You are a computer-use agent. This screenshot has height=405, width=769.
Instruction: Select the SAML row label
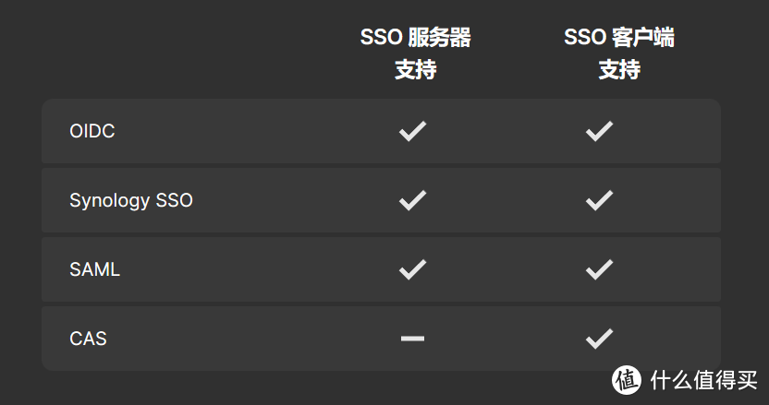pyautogui.click(x=94, y=269)
